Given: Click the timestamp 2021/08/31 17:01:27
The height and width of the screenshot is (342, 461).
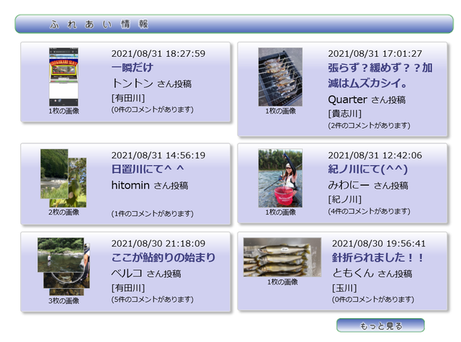Looking at the screenshot, I should pyautogui.click(x=375, y=54).
